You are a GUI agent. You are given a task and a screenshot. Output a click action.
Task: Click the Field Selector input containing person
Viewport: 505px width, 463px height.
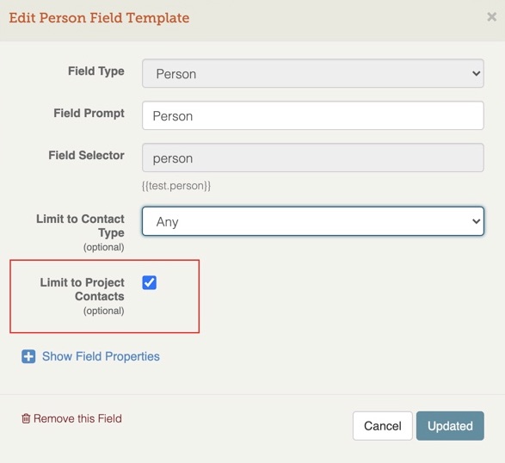(313, 157)
